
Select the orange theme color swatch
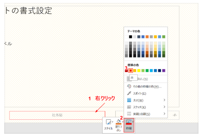pyautogui.click(x=147, y=37)
